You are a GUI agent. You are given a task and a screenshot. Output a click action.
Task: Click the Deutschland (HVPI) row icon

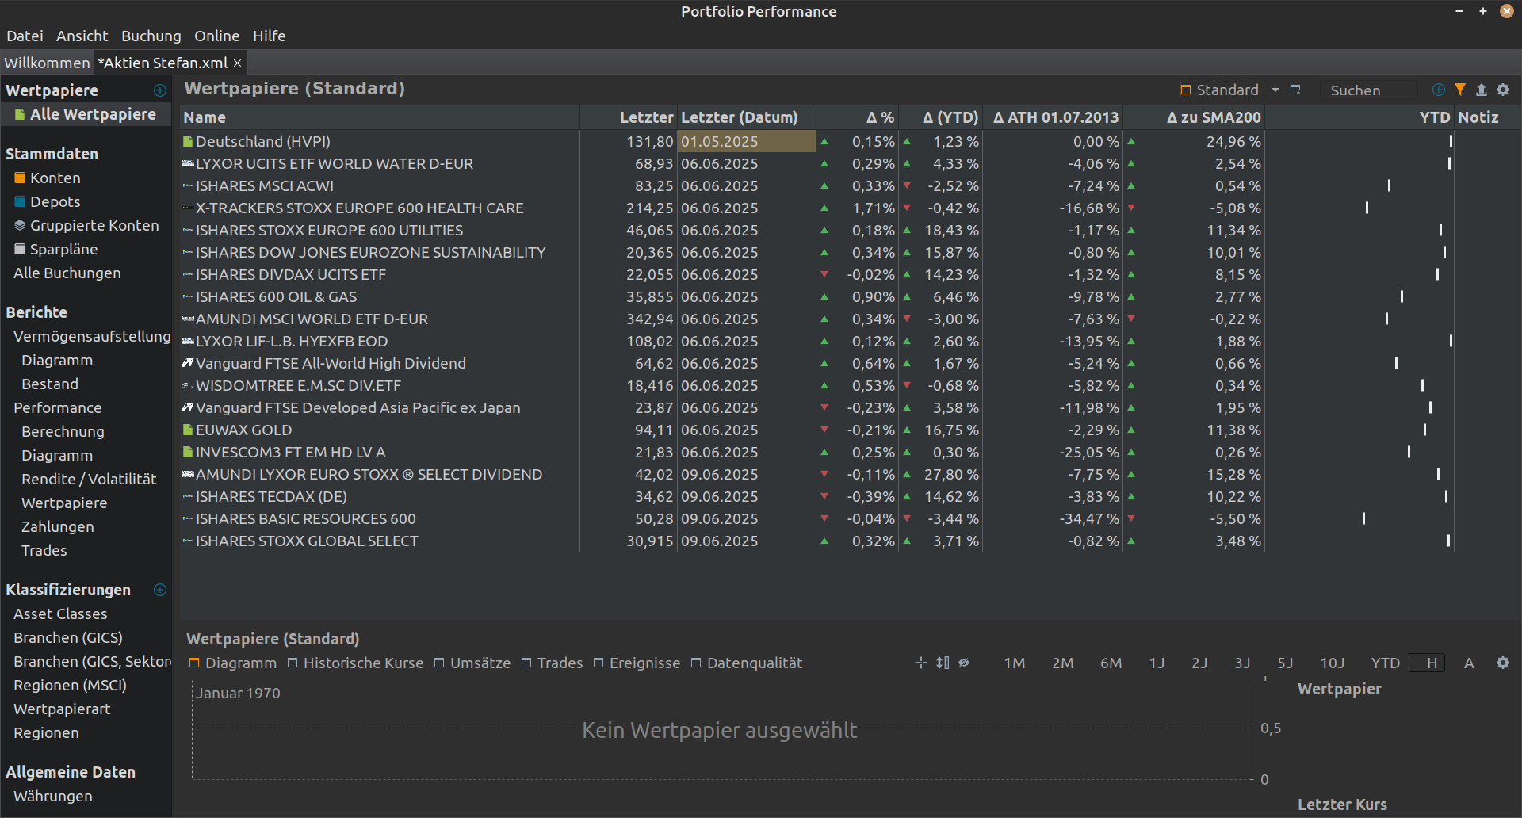(188, 141)
